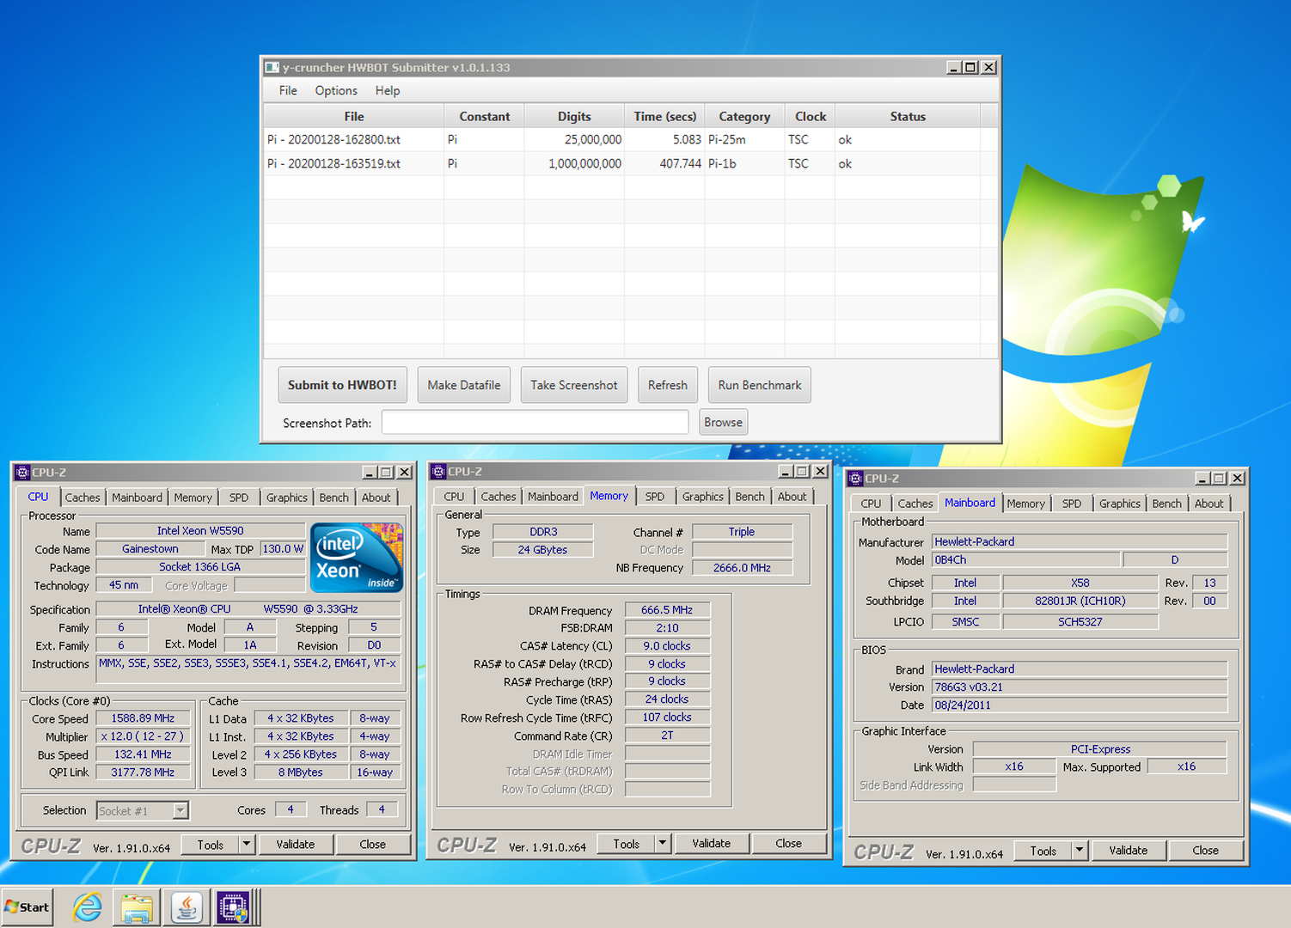Open Tools dropdown arrow in Memory CPU-Z window
The image size is (1291, 928).
(663, 843)
